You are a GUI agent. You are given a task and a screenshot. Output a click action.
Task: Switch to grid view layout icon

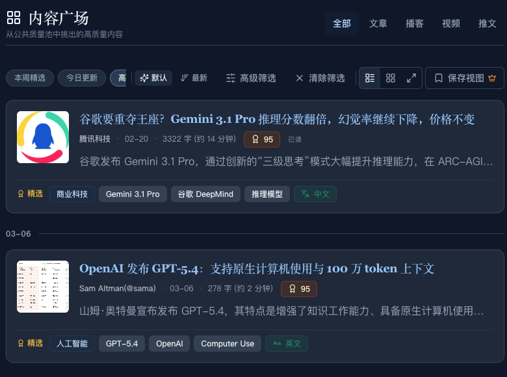tap(391, 78)
